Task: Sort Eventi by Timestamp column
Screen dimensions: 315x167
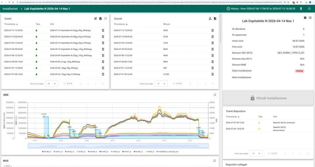Action: pyautogui.click(x=11, y=24)
